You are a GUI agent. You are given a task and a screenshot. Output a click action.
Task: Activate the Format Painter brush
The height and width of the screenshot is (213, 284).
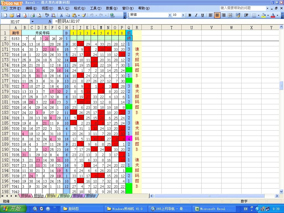(84, 16)
